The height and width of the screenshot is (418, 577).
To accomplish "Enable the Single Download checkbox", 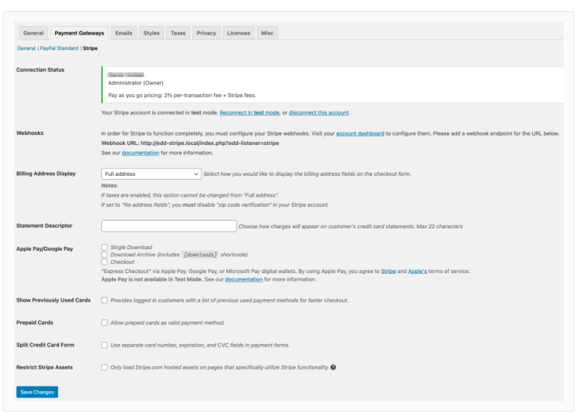I will coord(105,248).
